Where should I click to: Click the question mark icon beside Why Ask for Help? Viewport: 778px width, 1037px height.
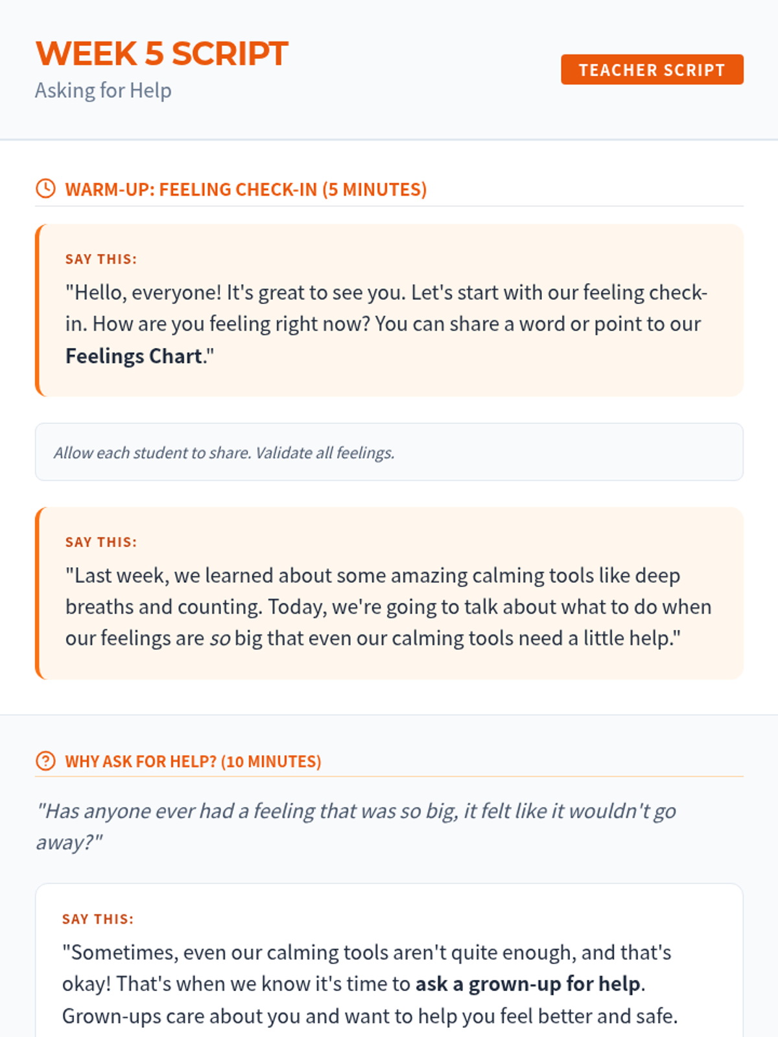[45, 760]
